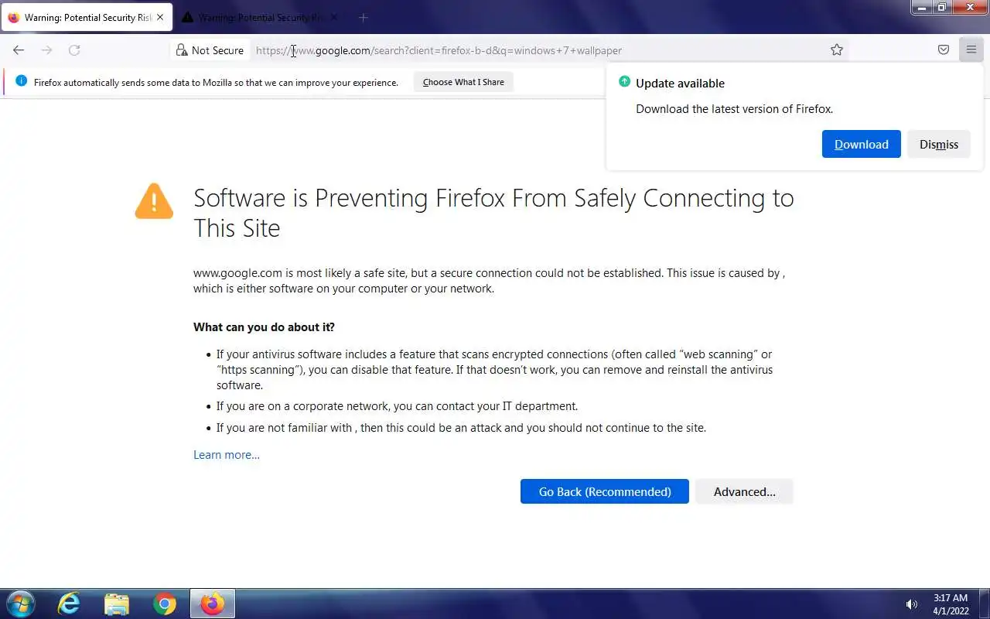Image resolution: width=990 pixels, height=619 pixels.
Task: Open Google Chrome from the taskbar
Action: point(164,604)
